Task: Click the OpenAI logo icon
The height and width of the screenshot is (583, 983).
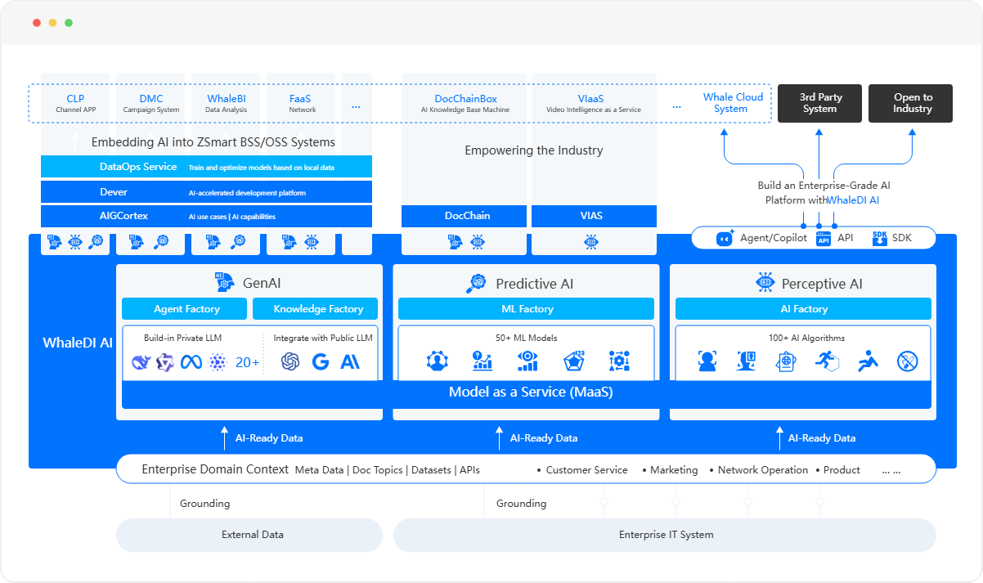Action: 290,361
